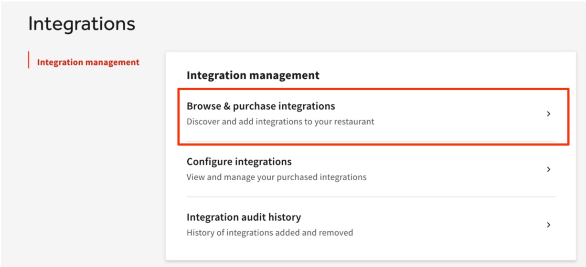This screenshot has height=267, width=586.
Task: Click the chevron next to Integration audit history
Action: 548,225
